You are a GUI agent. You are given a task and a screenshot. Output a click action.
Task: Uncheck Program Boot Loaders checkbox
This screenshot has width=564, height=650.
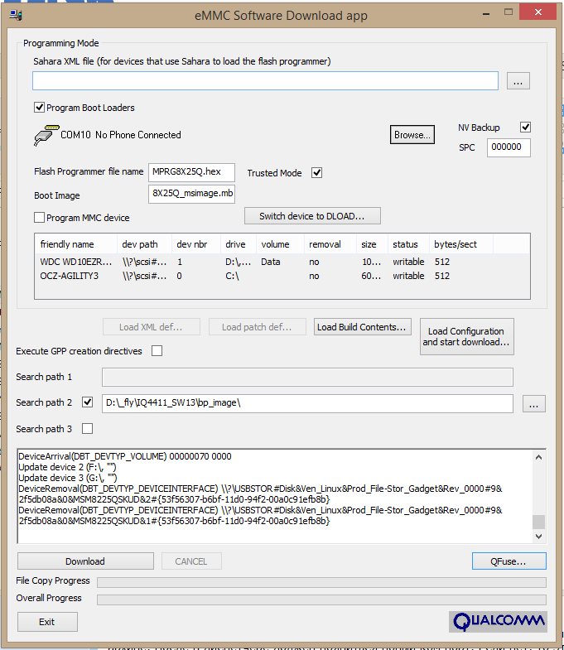click(x=39, y=108)
